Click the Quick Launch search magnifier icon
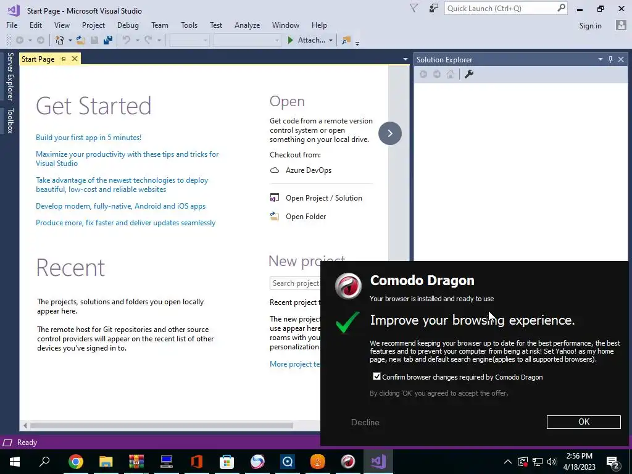 561,8
